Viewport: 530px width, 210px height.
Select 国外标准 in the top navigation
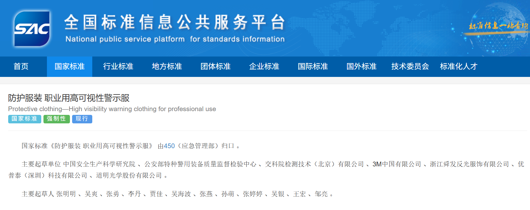click(x=362, y=67)
